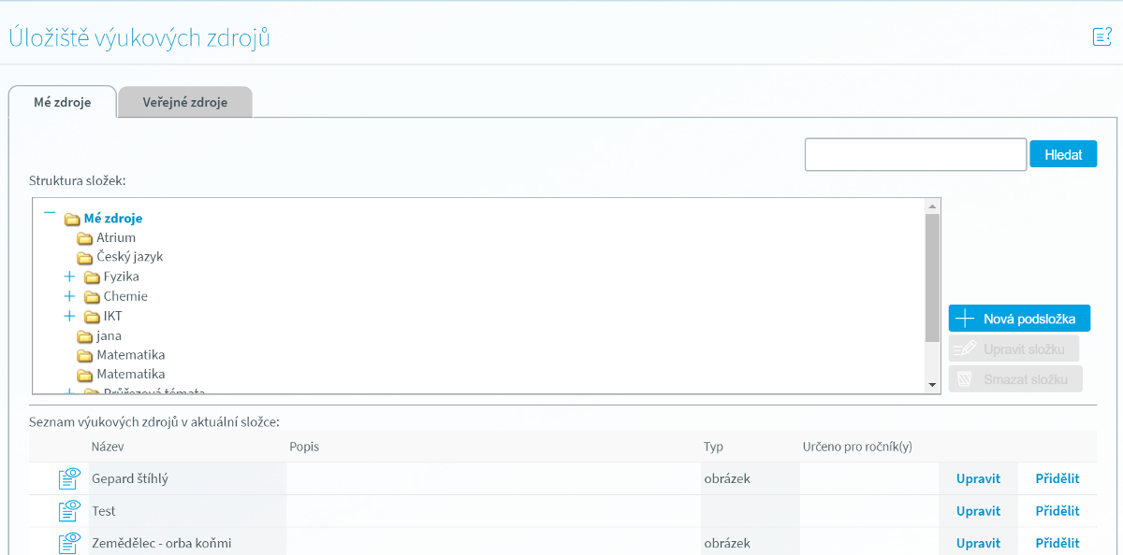
Task: Select the Mé zdroje tab
Action: coord(63,103)
